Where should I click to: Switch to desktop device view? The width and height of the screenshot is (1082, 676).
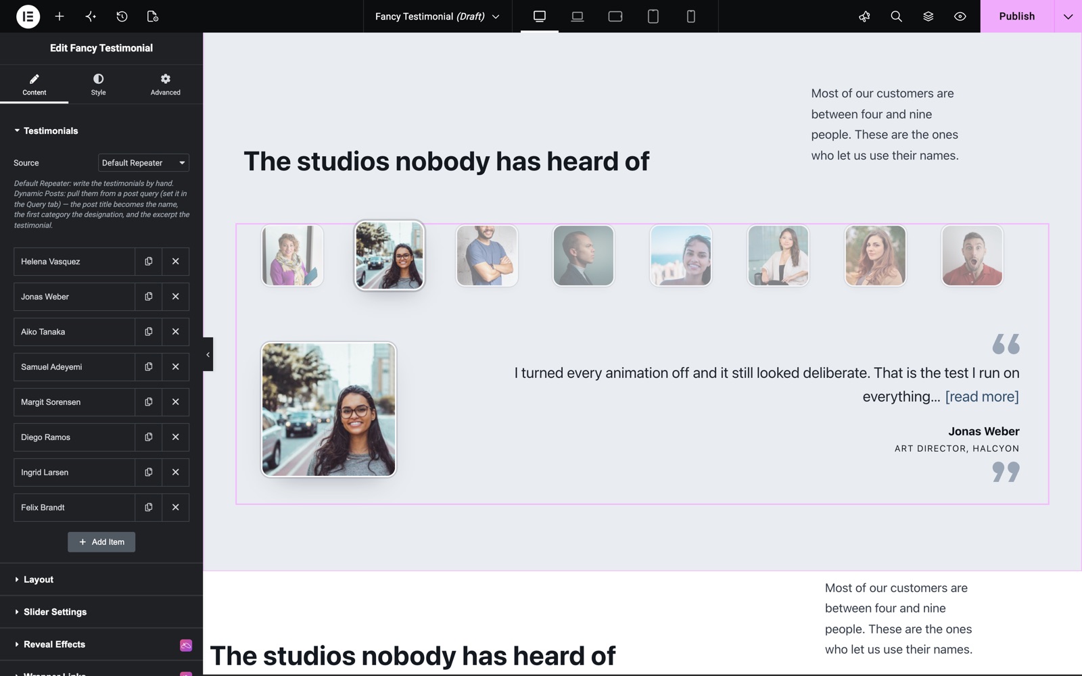(x=540, y=16)
